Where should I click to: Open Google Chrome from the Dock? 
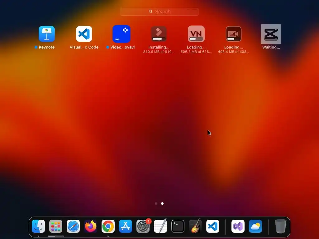[108, 226]
